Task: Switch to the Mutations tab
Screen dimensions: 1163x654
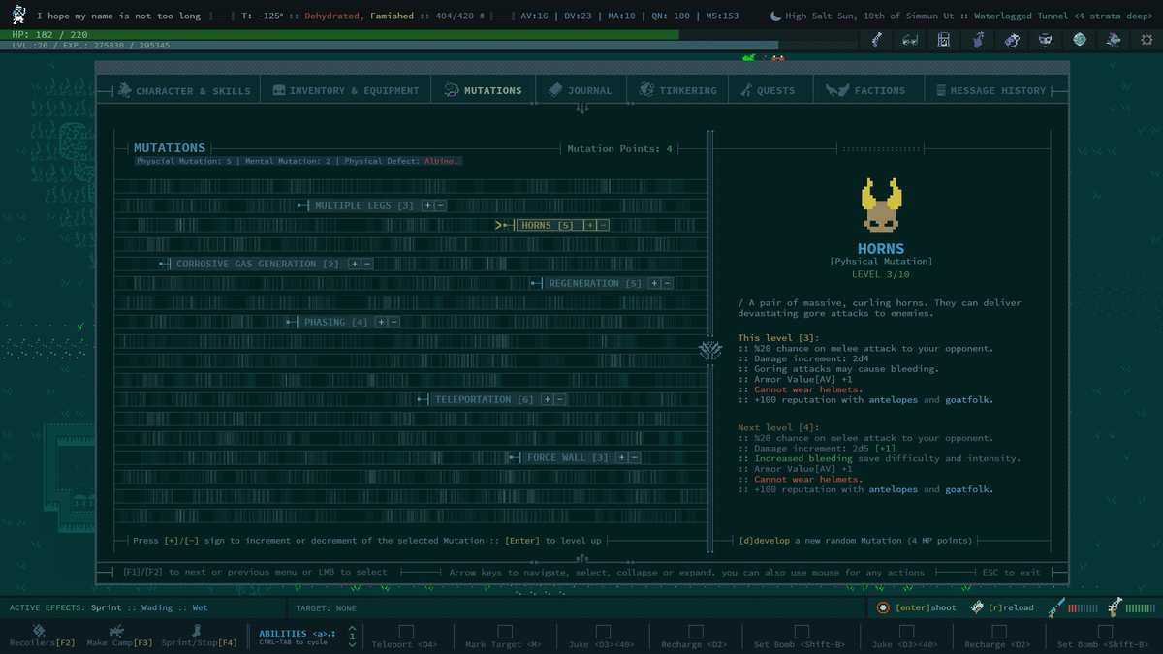Action: (483, 90)
